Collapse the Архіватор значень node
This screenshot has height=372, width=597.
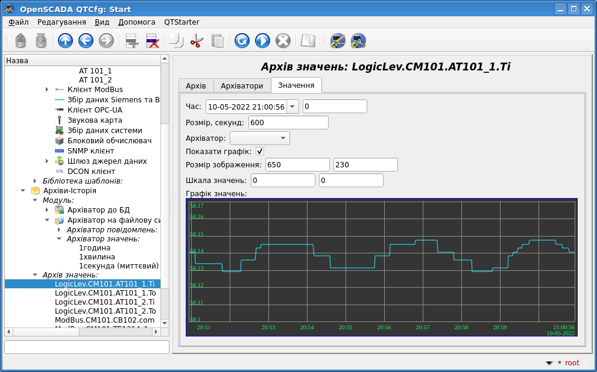point(59,239)
